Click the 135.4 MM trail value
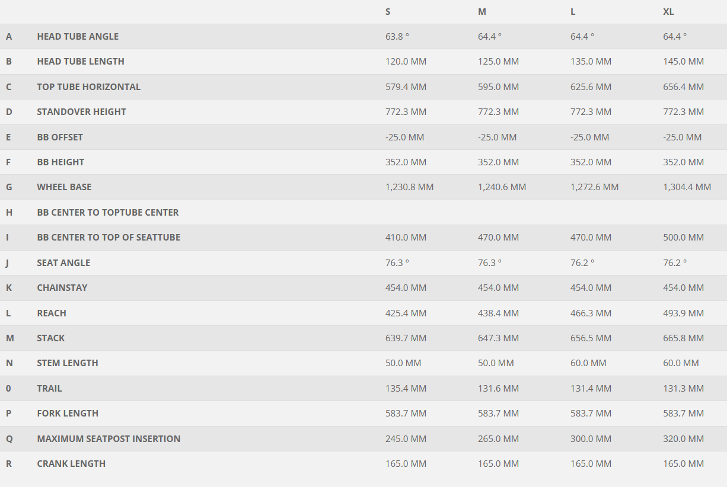The width and height of the screenshot is (727, 487). 406,389
